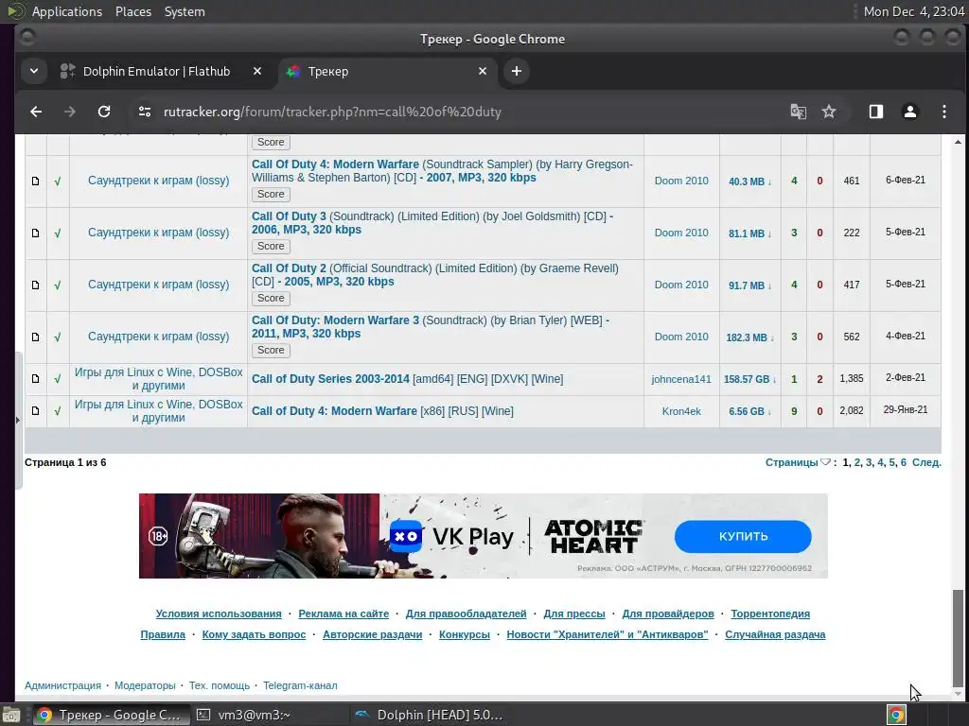
Task: Click Score button under Soundtrack Sampler row
Action: pyautogui.click(x=271, y=194)
